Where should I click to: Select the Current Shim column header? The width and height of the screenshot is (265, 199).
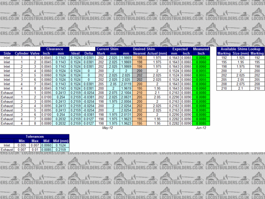(x=108, y=49)
